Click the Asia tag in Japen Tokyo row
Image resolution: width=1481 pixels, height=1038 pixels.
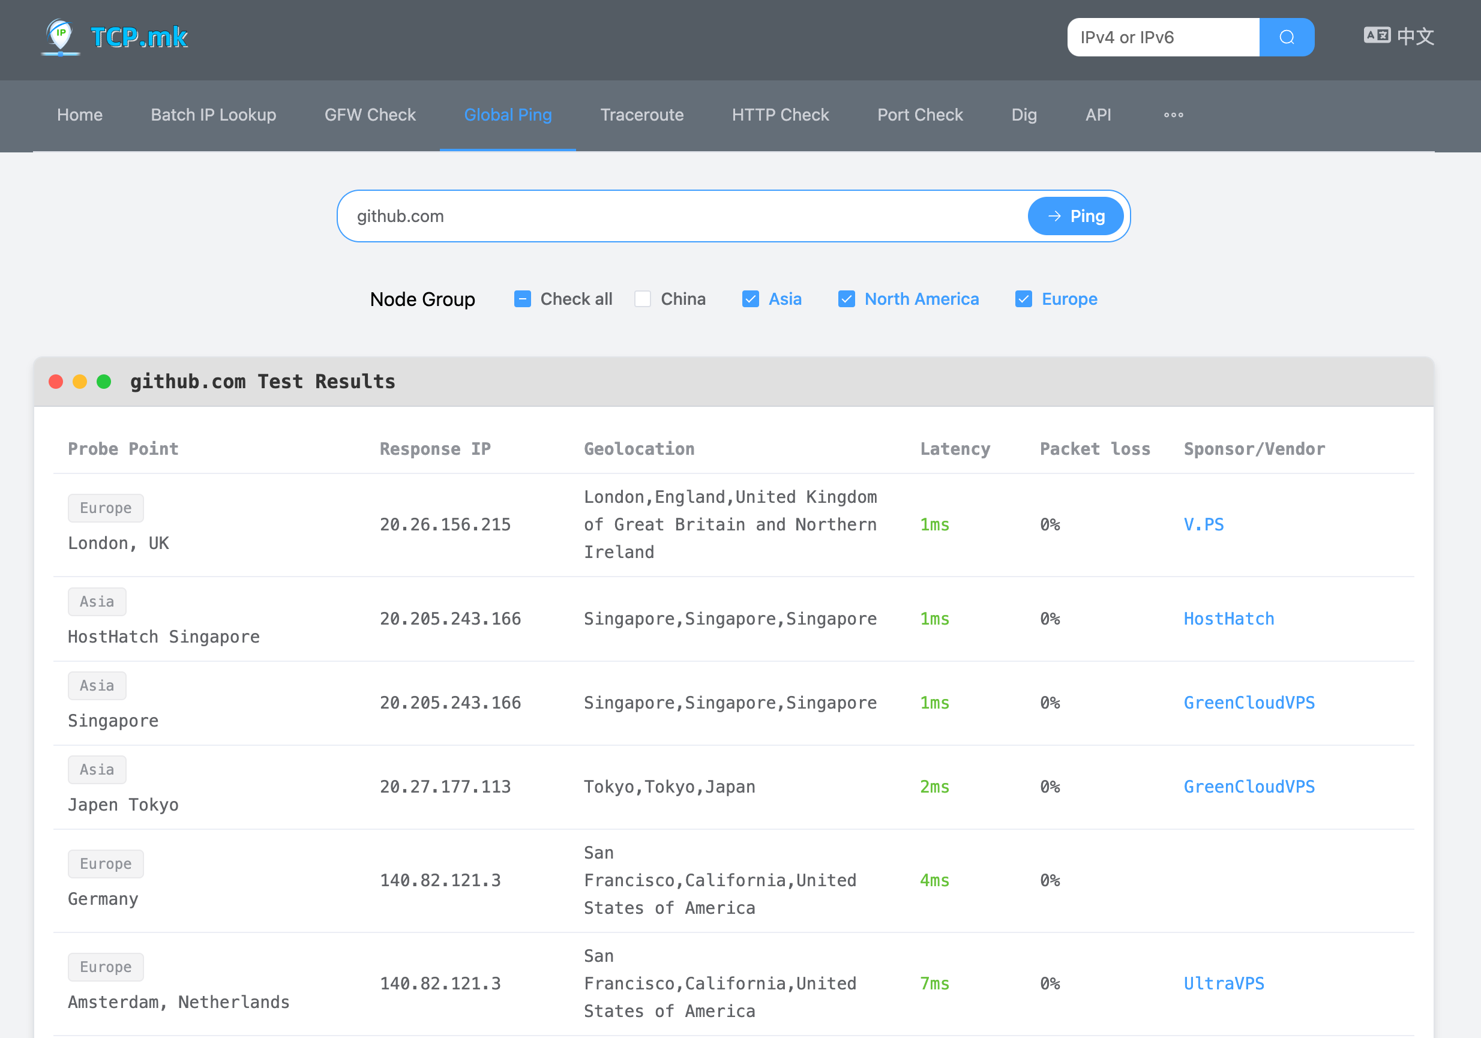click(x=97, y=769)
